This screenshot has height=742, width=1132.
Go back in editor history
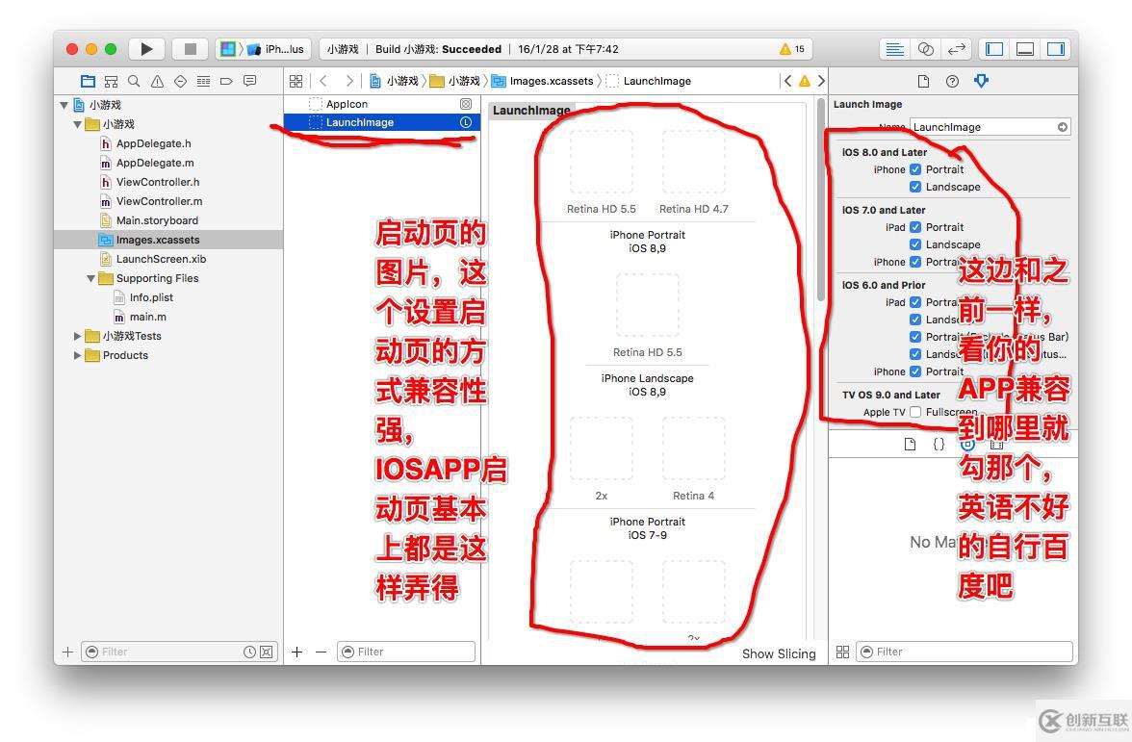click(x=323, y=81)
